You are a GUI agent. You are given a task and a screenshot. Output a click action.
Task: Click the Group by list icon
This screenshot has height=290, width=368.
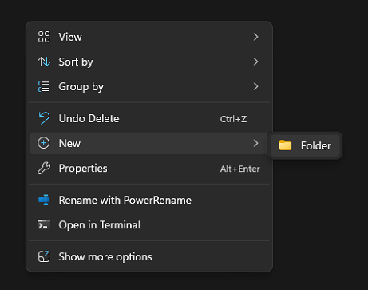pyautogui.click(x=44, y=86)
